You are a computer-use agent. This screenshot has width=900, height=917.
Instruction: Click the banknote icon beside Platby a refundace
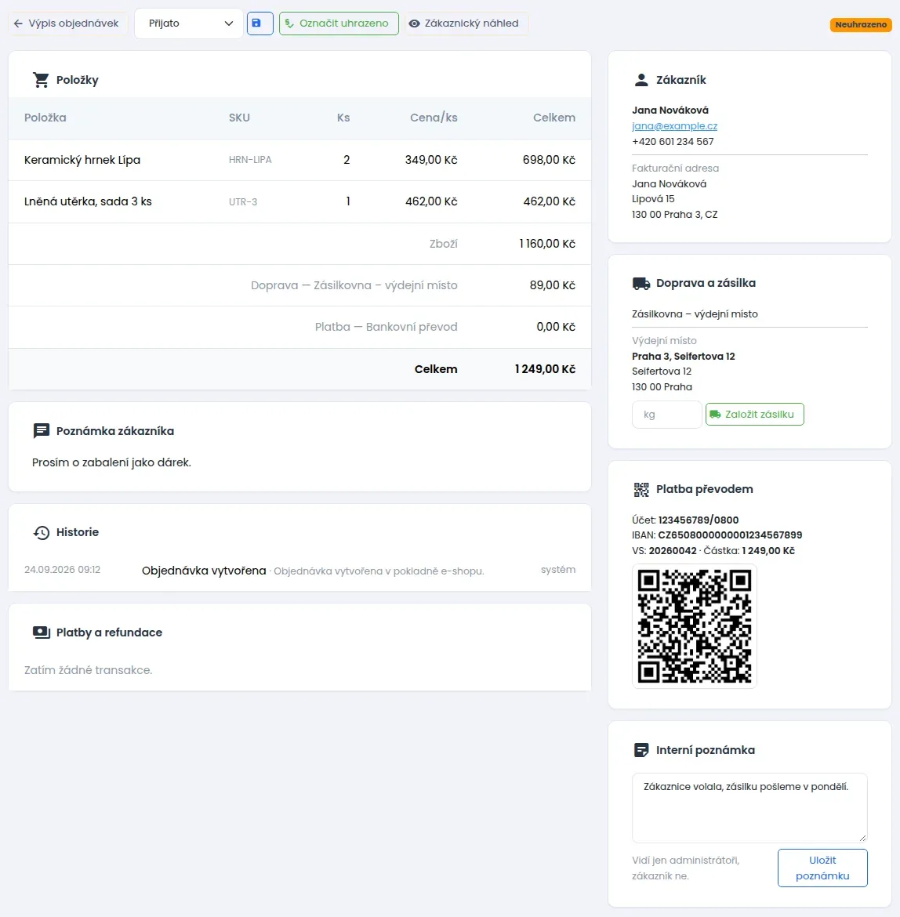[x=41, y=632]
